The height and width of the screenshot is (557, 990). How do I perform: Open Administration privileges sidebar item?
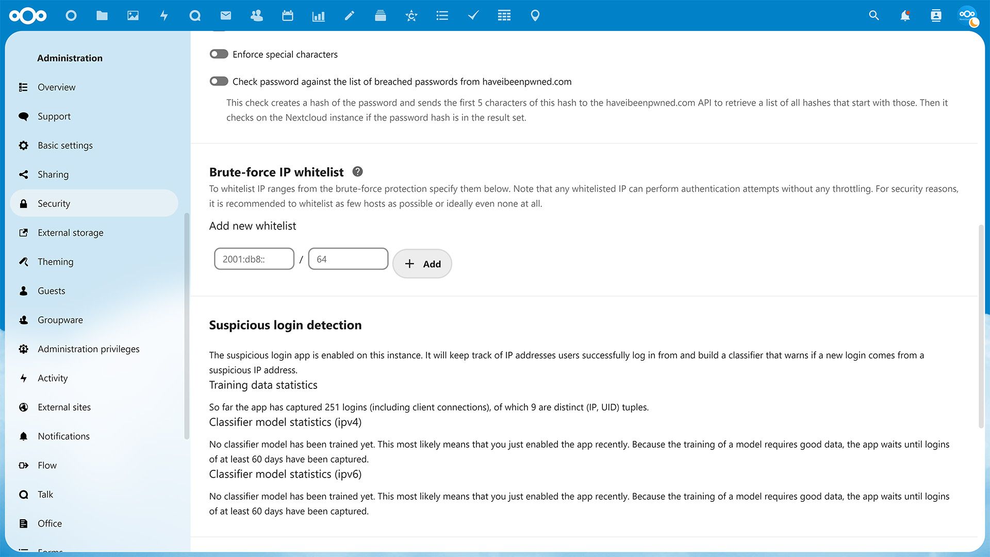(x=88, y=349)
